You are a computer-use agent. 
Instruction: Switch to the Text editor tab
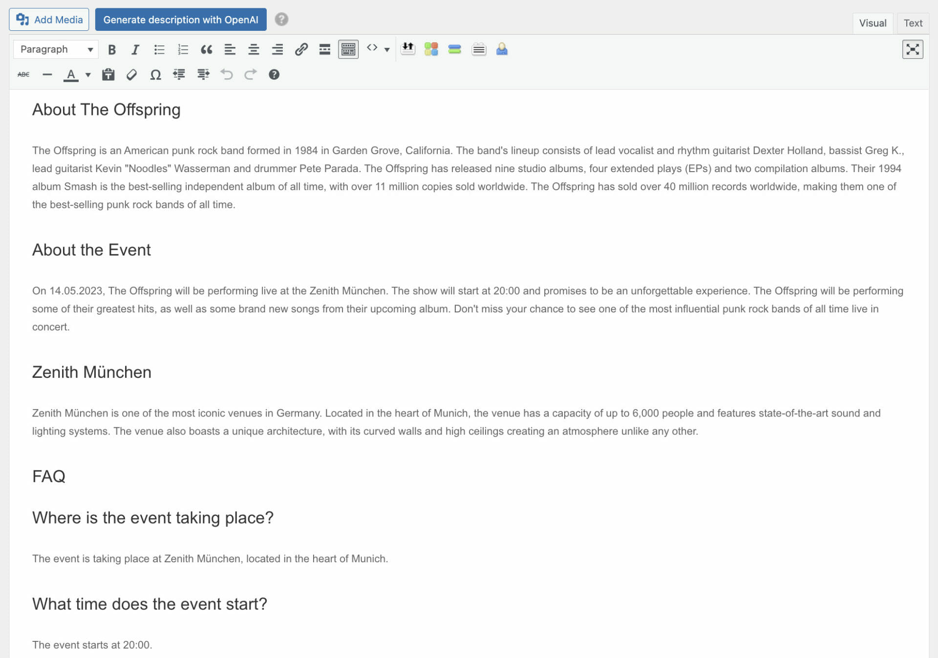click(913, 22)
